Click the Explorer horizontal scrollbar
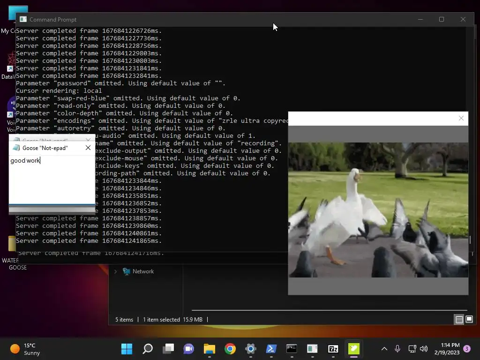 [330, 310]
